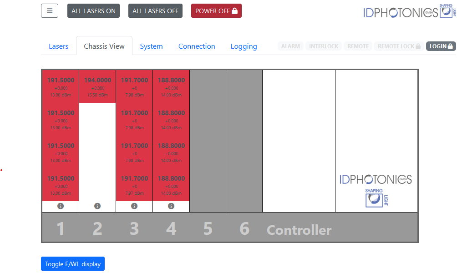Click the Interlock status indicator
Image resolution: width=457 pixels, height=273 pixels.
click(x=324, y=46)
